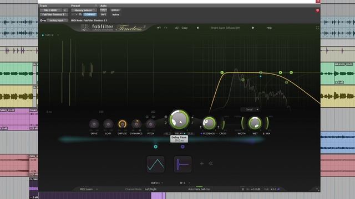This screenshot has width=355, height=199.
Task: Click the undo arrow in FabFilter header
Action: click(x=159, y=28)
